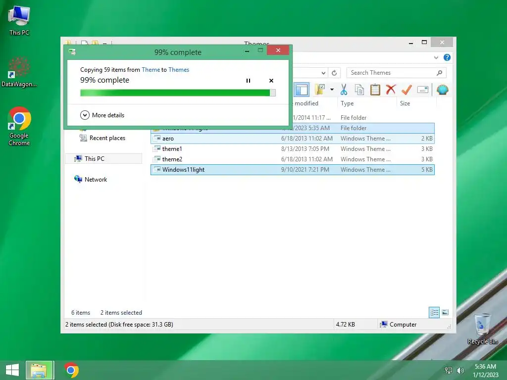The width and height of the screenshot is (507, 380).
Task: Click the Paste clipboard icon
Action: [375, 90]
